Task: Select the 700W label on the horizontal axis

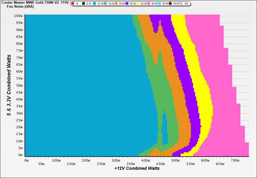Action: [235, 160]
